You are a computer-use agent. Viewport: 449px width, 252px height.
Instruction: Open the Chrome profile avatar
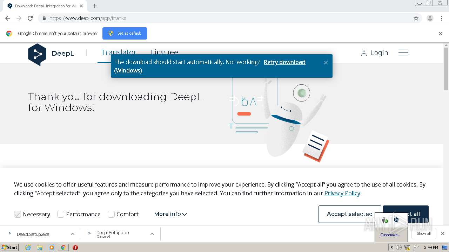click(430, 18)
